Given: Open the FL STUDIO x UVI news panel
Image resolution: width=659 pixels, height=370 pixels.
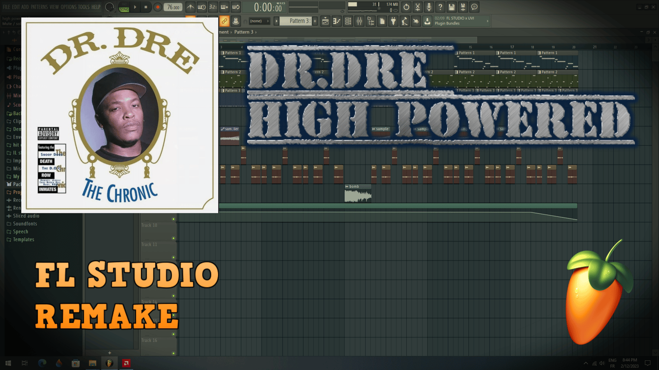Looking at the screenshot, I should [461, 21].
